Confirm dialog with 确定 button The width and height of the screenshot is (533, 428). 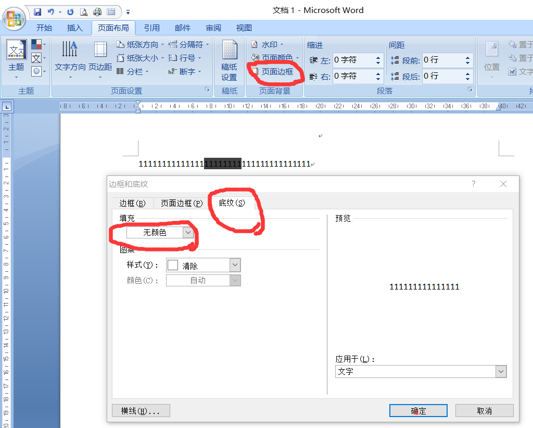tap(418, 411)
